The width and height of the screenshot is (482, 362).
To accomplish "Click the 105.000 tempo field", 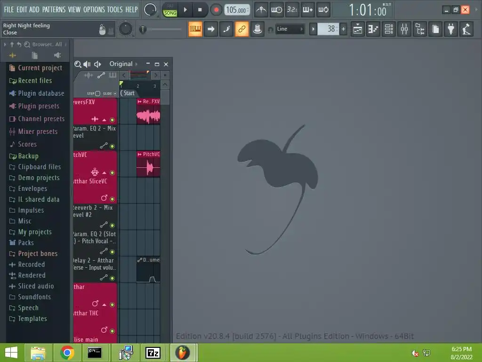I will tap(237, 10).
